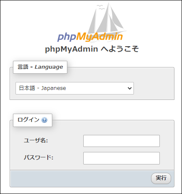The image size is (182, 194).
Task: Open the login help question-mark icon
Action: [x=44, y=120]
